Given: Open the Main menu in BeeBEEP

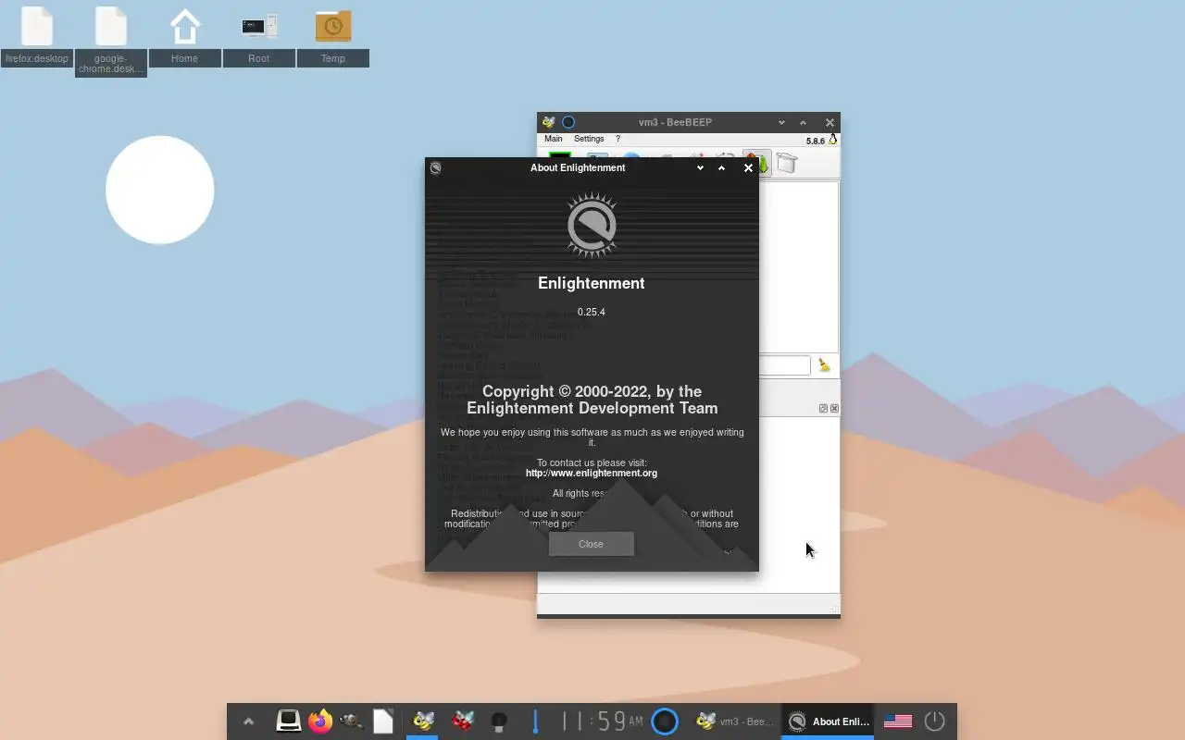Looking at the screenshot, I should (x=553, y=139).
